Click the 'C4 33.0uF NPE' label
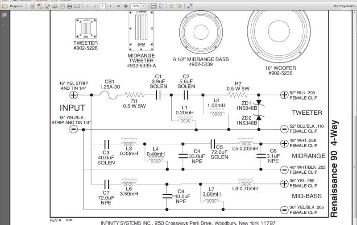This screenshot has height=225, width=357. coord(197,156)
